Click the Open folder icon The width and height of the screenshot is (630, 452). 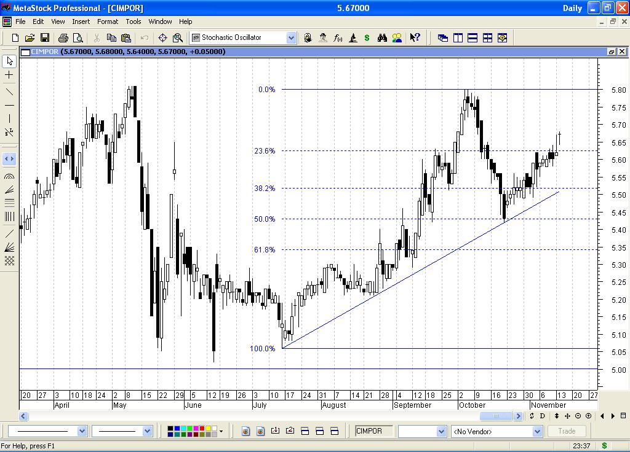[30, 37]
